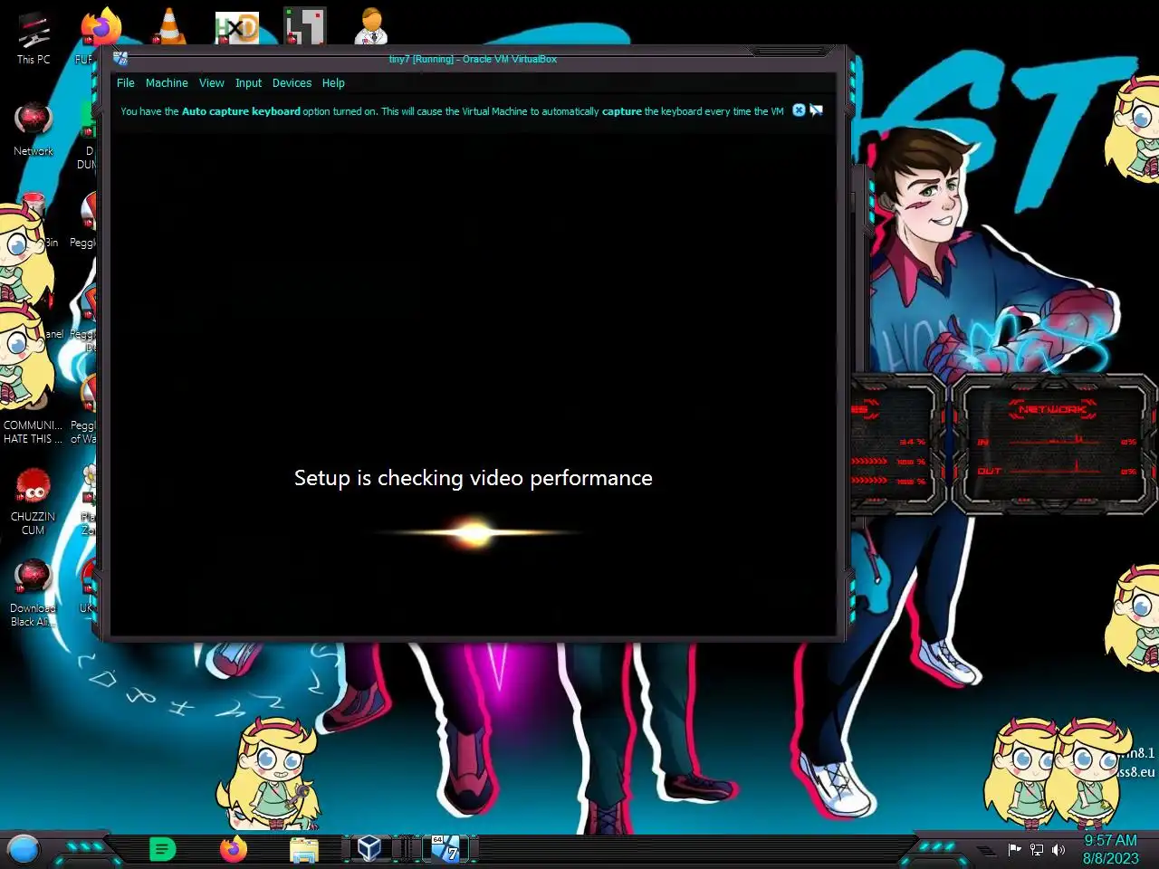
Task: Open the Input menu
Action: click(248, 82)
